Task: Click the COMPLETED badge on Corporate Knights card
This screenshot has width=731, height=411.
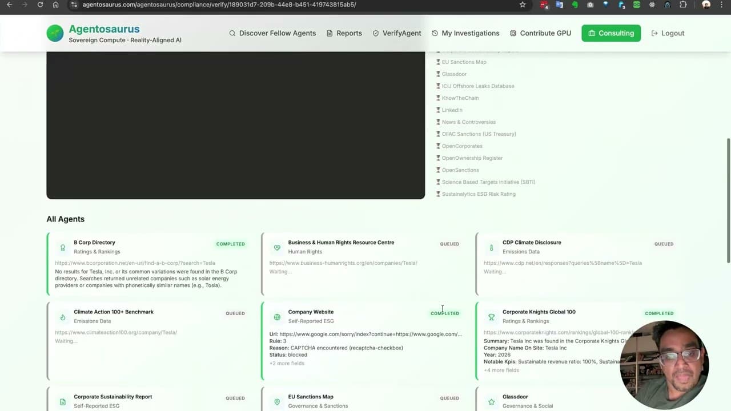Action: 659,313
